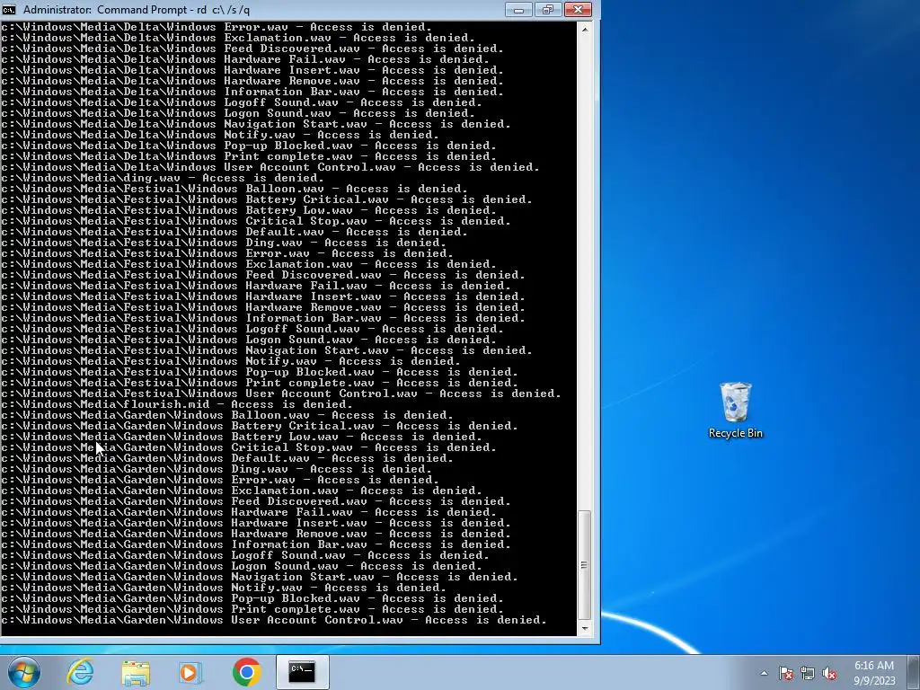Open the clock showing 6:16 AM
The width and height of the screenshot is (920, 690).
coord(874,673)
